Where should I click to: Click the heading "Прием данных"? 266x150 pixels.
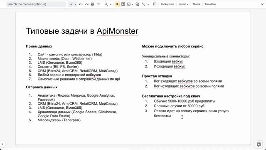coord(39,46)
